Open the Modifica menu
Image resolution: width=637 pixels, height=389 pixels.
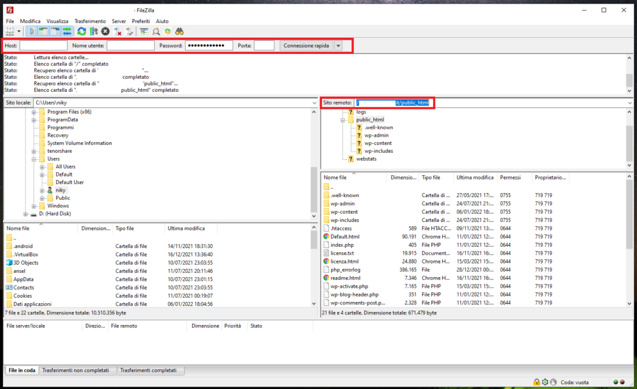point(30,21)
